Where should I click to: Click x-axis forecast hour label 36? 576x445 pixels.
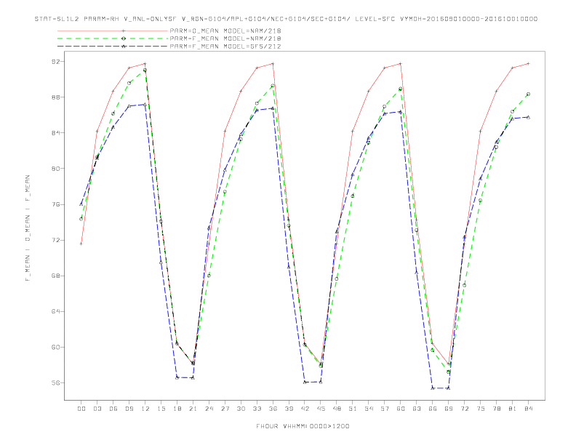tap(273, 409)
